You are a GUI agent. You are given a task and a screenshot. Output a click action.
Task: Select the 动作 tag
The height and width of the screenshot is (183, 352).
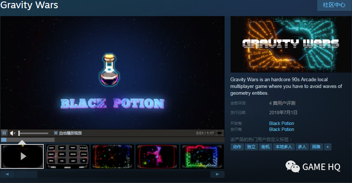(x=237, y=147)
